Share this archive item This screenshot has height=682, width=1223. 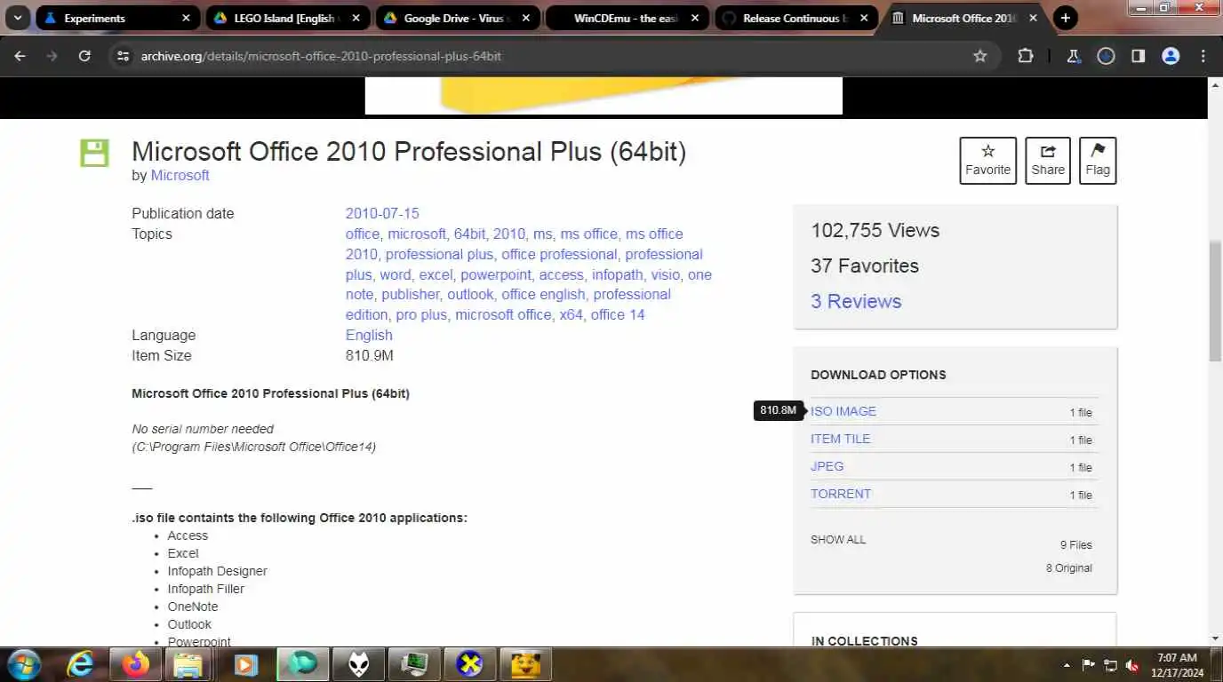point(1048,161)
